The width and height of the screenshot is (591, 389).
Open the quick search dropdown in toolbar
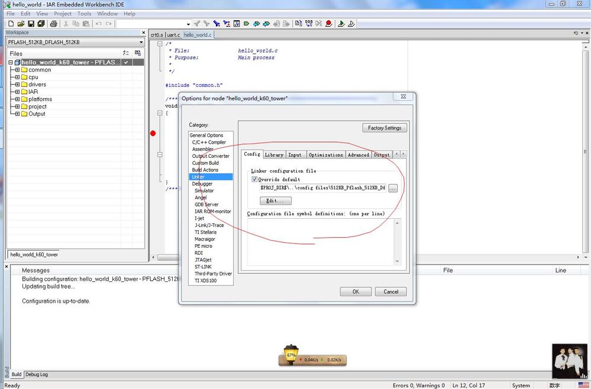click(x=188, y=24)
